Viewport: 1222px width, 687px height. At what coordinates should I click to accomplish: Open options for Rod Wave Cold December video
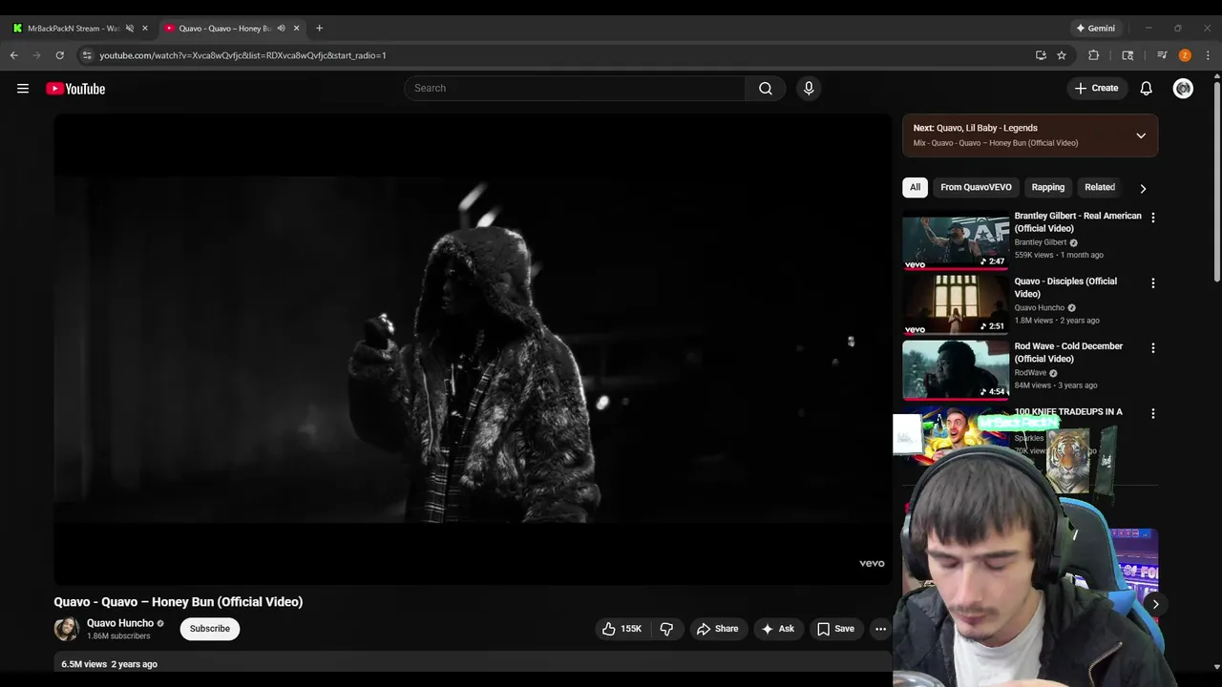coord(1152,348)
